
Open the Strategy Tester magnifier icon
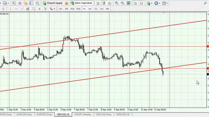click(x=38, y=3)
